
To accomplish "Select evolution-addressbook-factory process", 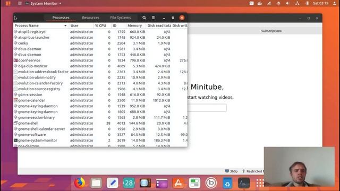I will pos(100,72).
